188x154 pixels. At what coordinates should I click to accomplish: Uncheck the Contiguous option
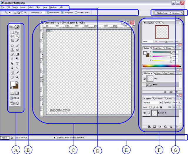coord(62,12)
